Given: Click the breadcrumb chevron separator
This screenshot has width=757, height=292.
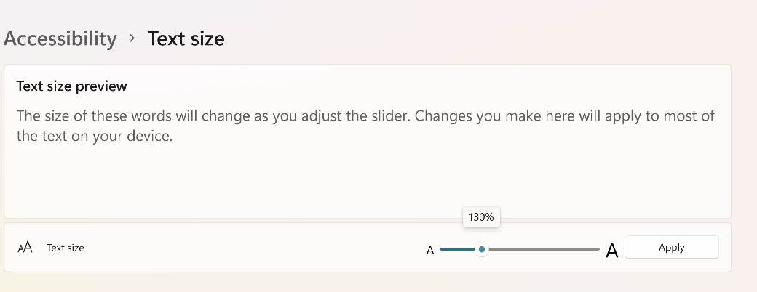Looking at the screenshot, I should point(132,38).
